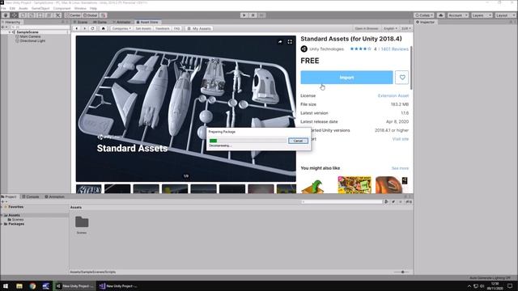Click the Preparing Package progress bar
This screenshot has width=518, height=291.
pyautogui.click(x=248, y=141)
